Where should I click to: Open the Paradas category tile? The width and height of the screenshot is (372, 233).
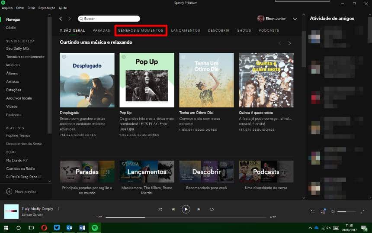[x=87, y=172]
